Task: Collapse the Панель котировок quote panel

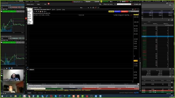Action: [x=28, y=85]
